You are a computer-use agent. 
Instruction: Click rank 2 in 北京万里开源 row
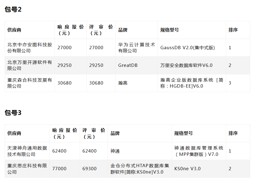point(230,65)
